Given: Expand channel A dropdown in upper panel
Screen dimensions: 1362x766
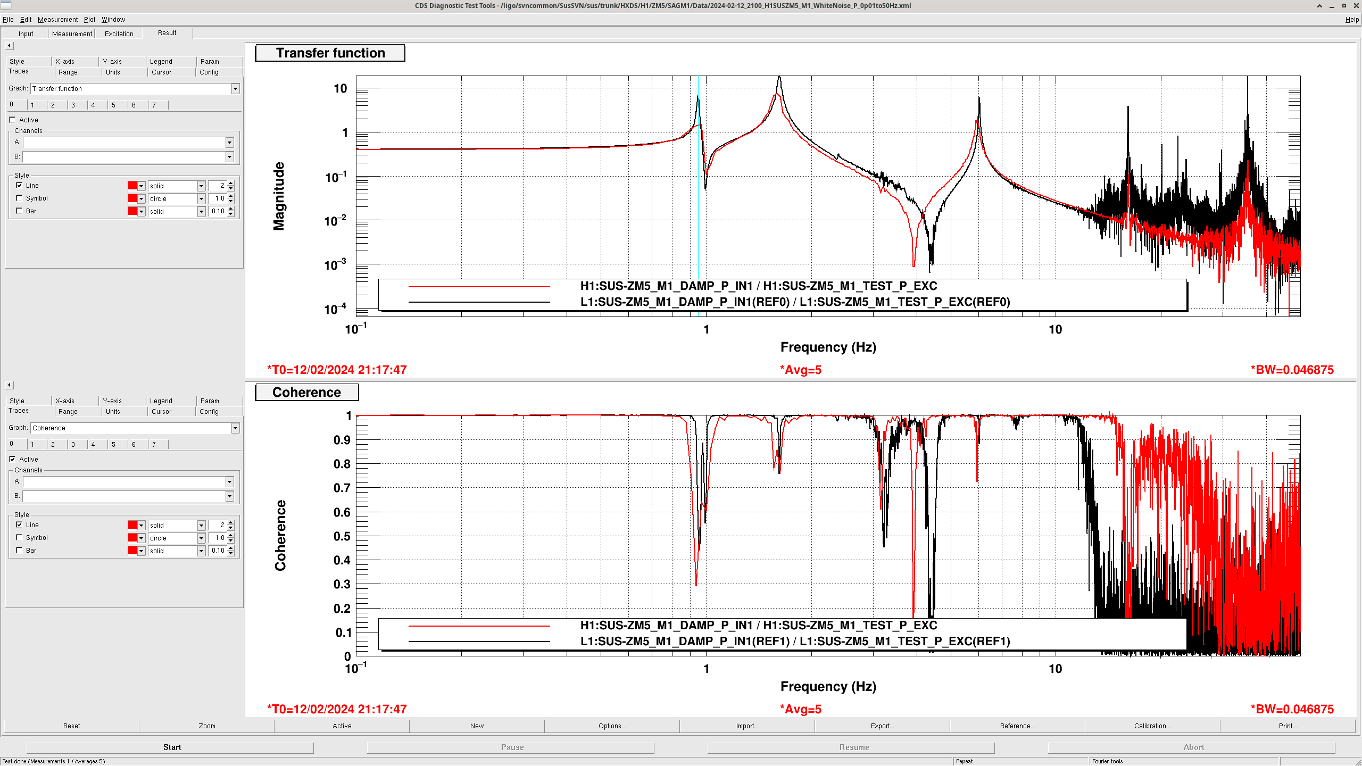Looking at the screenshot, I should click(229, 143).
